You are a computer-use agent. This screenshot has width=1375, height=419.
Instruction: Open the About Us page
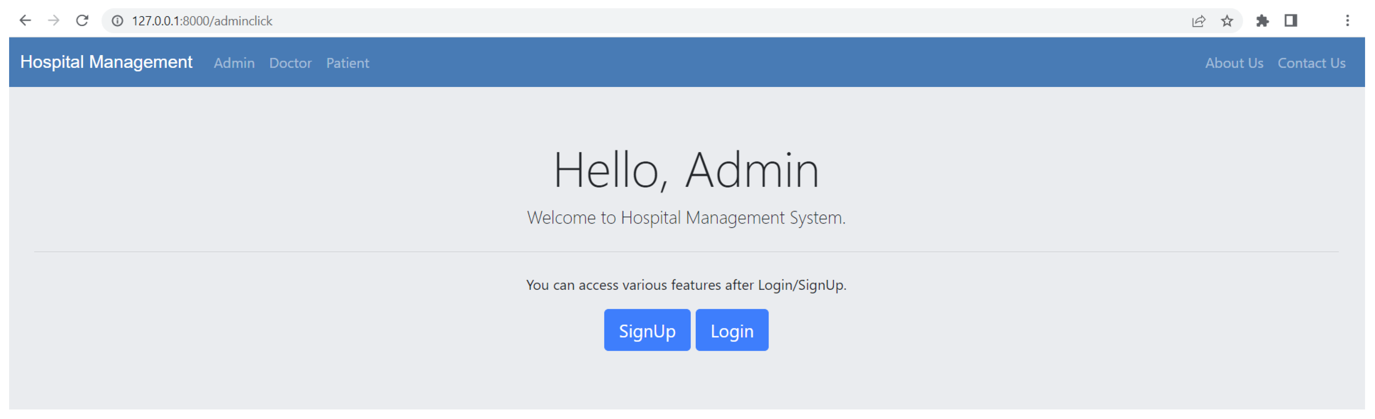[1234, 63]
